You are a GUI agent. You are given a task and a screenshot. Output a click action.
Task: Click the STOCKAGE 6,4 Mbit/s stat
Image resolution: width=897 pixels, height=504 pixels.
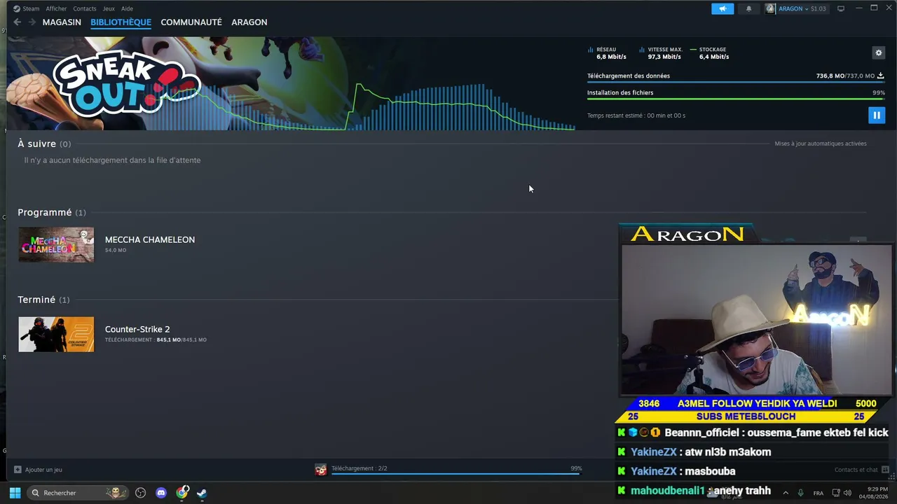(710, 53)
